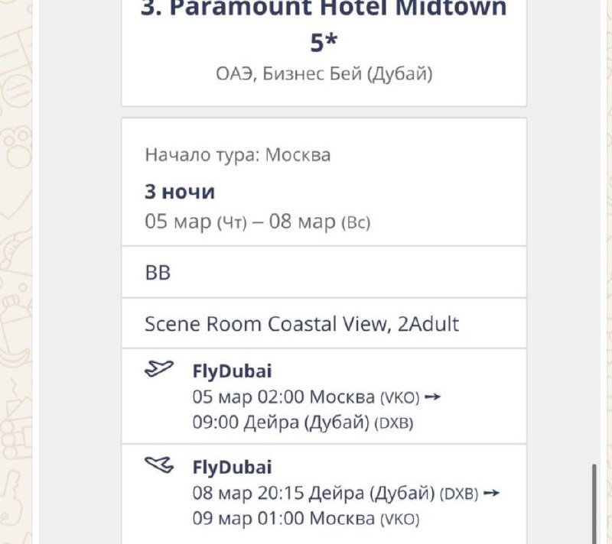Click the 05 мар (Чт) start date

pyautogui.click(x=195, y=223)
